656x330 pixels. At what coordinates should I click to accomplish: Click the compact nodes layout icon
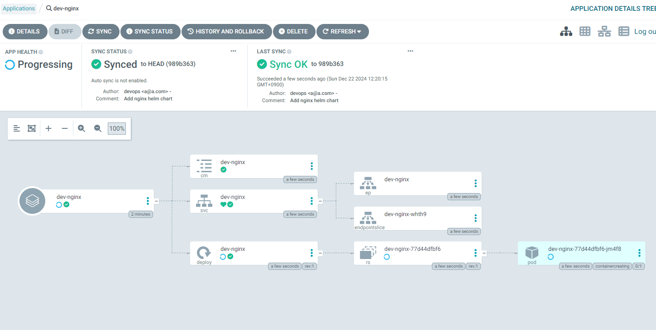click(17, 128)
